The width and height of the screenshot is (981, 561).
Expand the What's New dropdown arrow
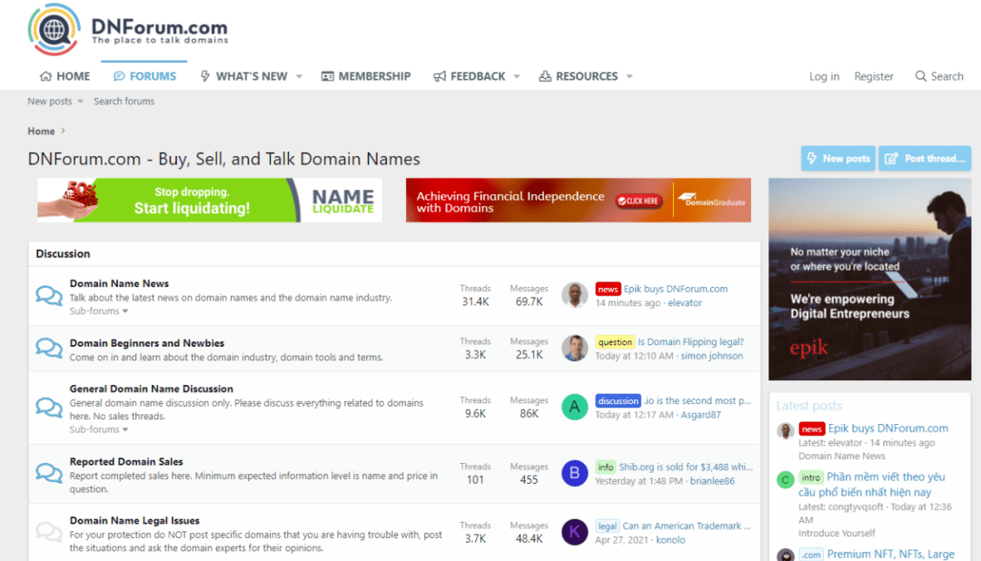[x=299, y=76]
